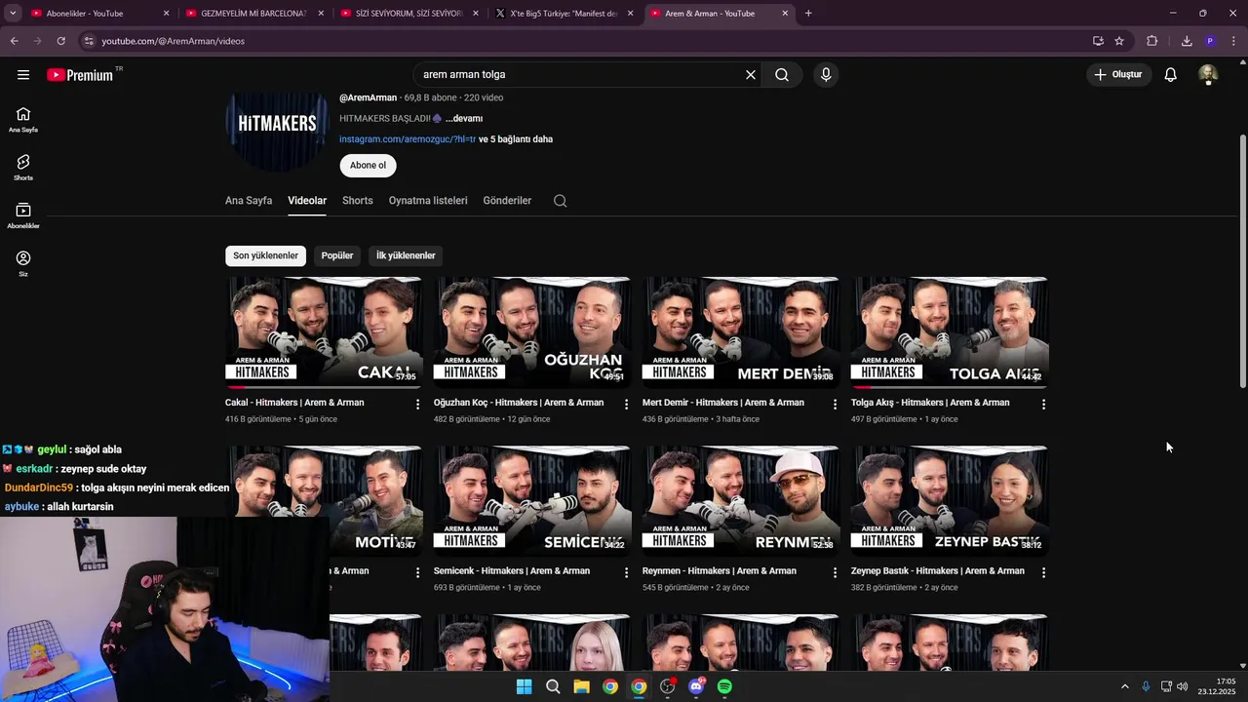This screenshot has height=702, width=1248.
Task: Open the instagram.com/aremozguc link
Action: (408, 139)
